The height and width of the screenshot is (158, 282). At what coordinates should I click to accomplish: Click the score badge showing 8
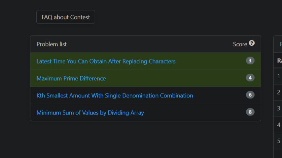(x=250, y=112)
